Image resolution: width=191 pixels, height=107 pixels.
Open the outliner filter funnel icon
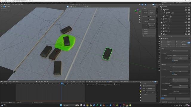[187, 5]
